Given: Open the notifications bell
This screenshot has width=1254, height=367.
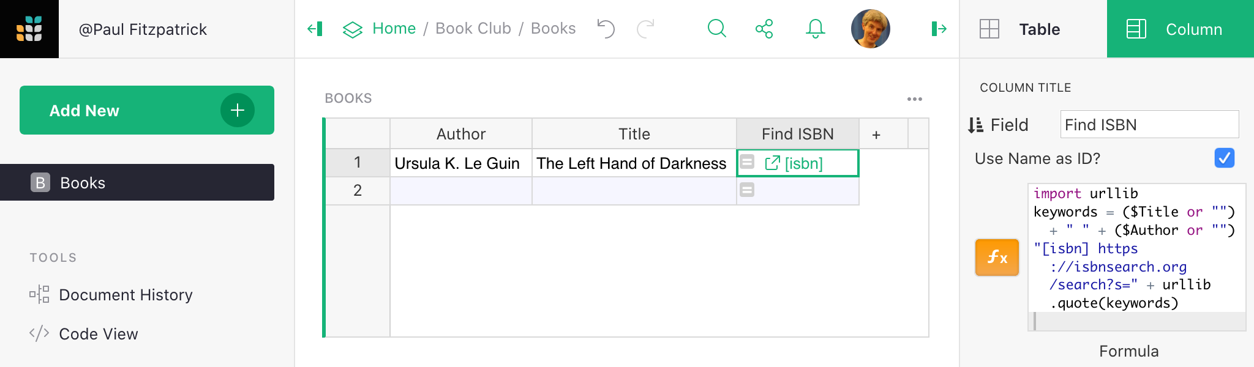Looking at the screenshot, I should pyautogui.click(x=815, y=29).
